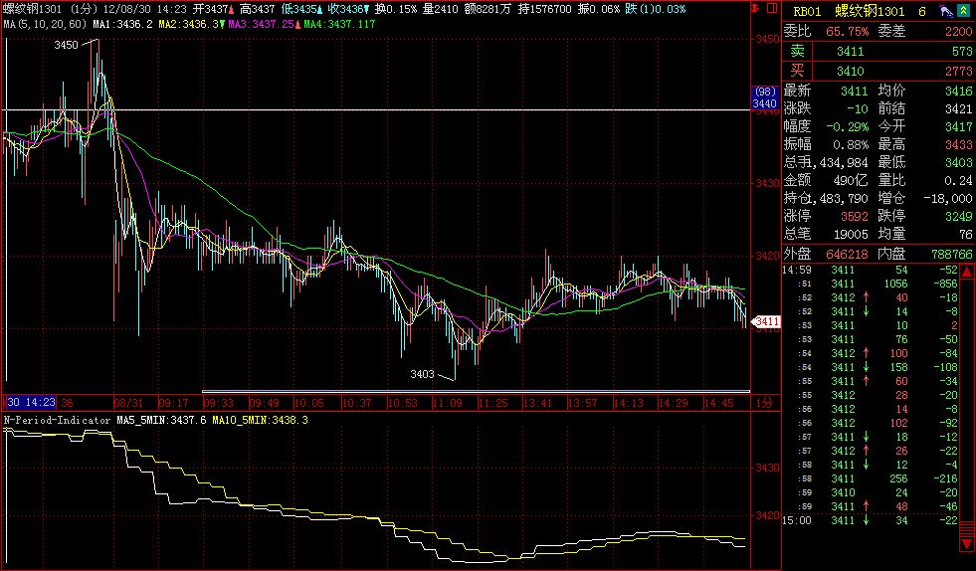Click the scrollbar down arrow in the trades list

click(964, 543)
